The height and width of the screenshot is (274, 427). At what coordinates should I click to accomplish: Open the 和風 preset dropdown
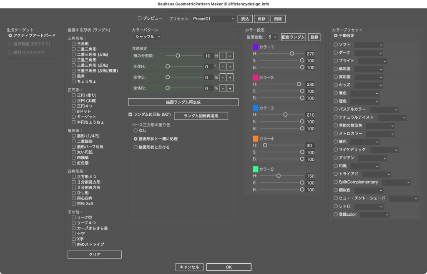click(x=364, y=166)
